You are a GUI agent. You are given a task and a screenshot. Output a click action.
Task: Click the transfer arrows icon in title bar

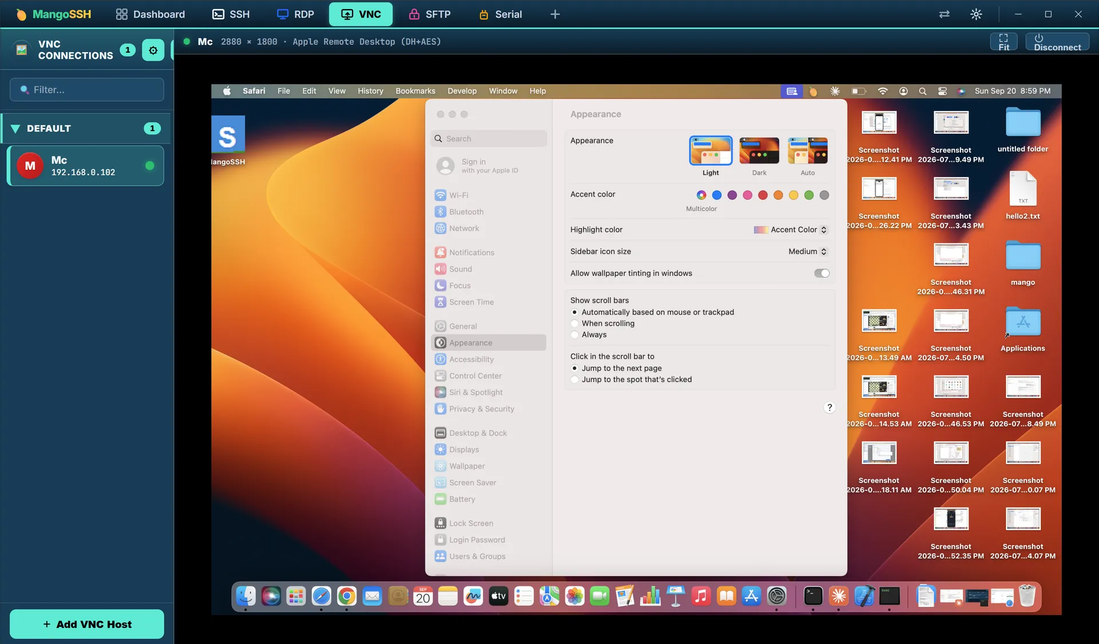(944, 14)
